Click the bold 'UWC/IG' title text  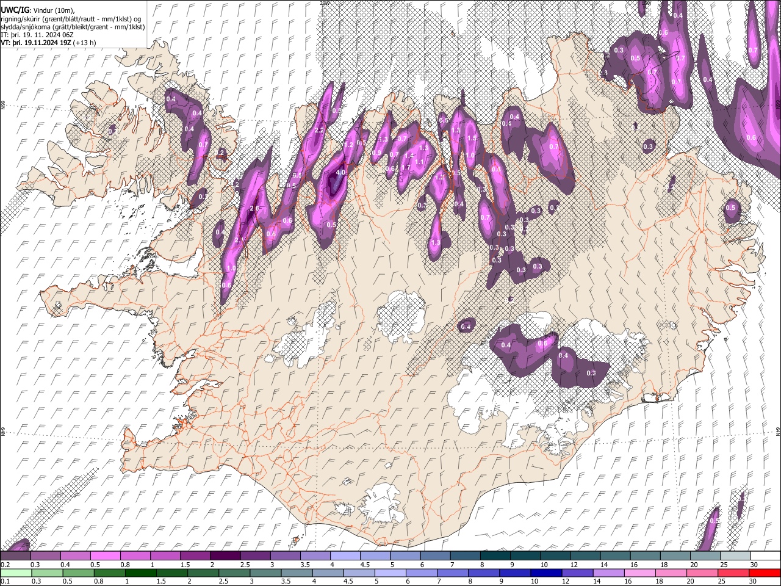pos(14,10)
